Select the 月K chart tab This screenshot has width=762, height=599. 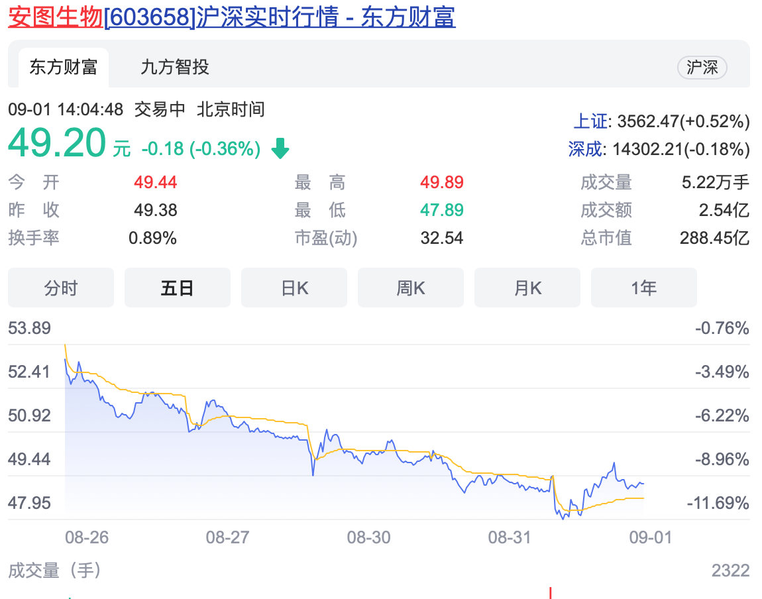point(527,288)
